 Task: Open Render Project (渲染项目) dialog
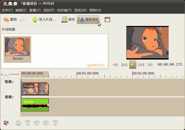tap(88, 20)
